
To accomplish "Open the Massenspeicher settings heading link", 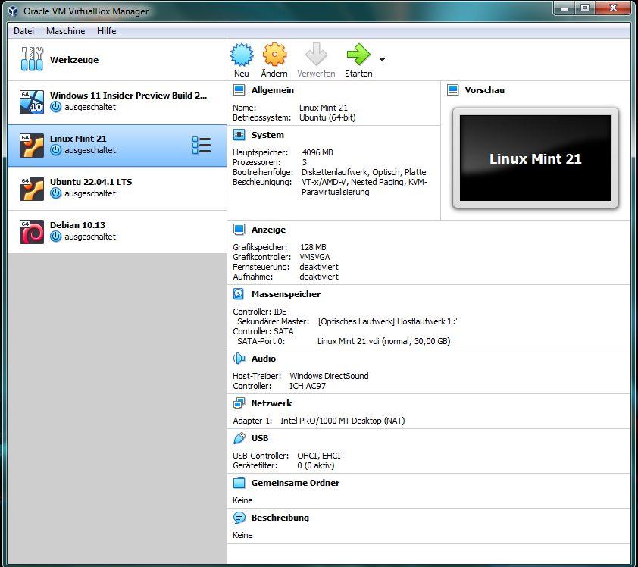I will tap(286, 294).
